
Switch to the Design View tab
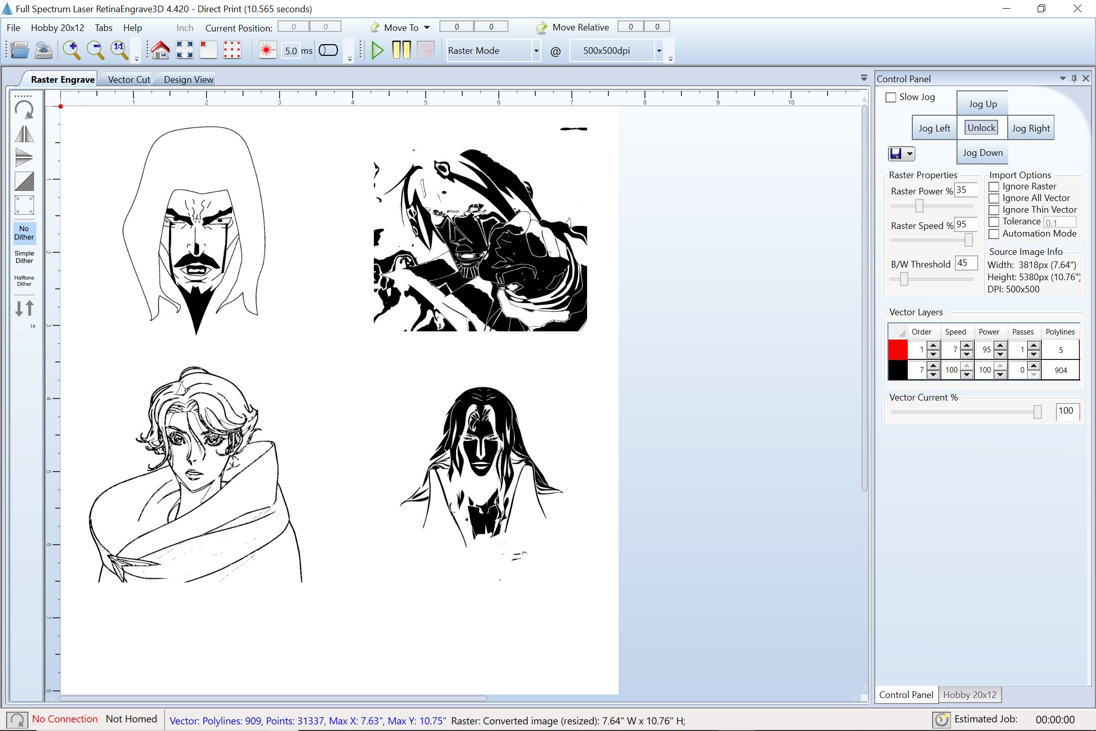pyautogui.click(x=188, y=79)
